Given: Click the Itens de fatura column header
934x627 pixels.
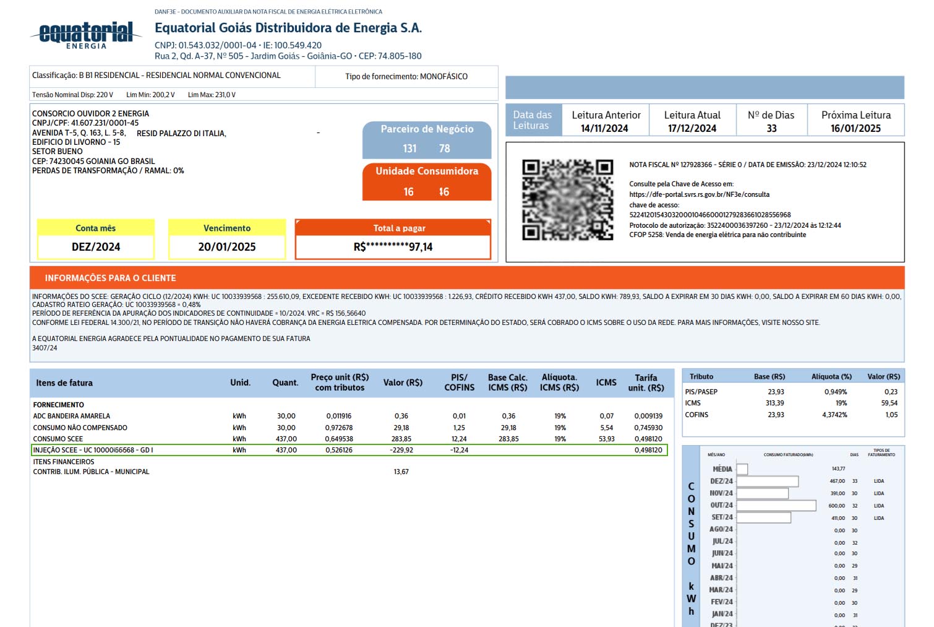Looking at the screenshot, I should click(64, 383).
